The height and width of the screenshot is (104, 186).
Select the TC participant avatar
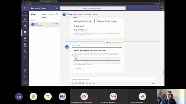pyautogui.click(x=48, y=96)
